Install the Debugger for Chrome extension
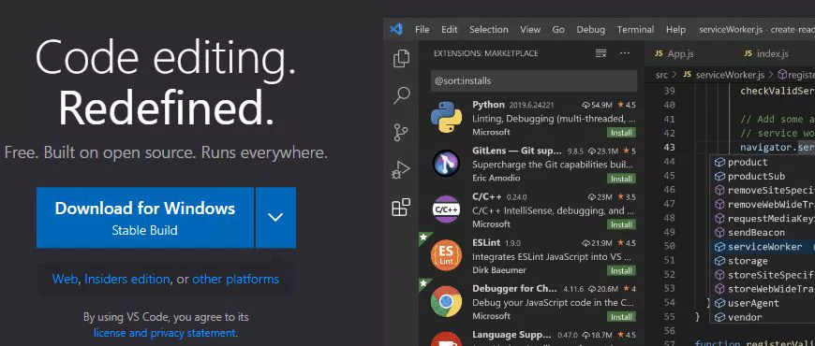 pos(621,316)
